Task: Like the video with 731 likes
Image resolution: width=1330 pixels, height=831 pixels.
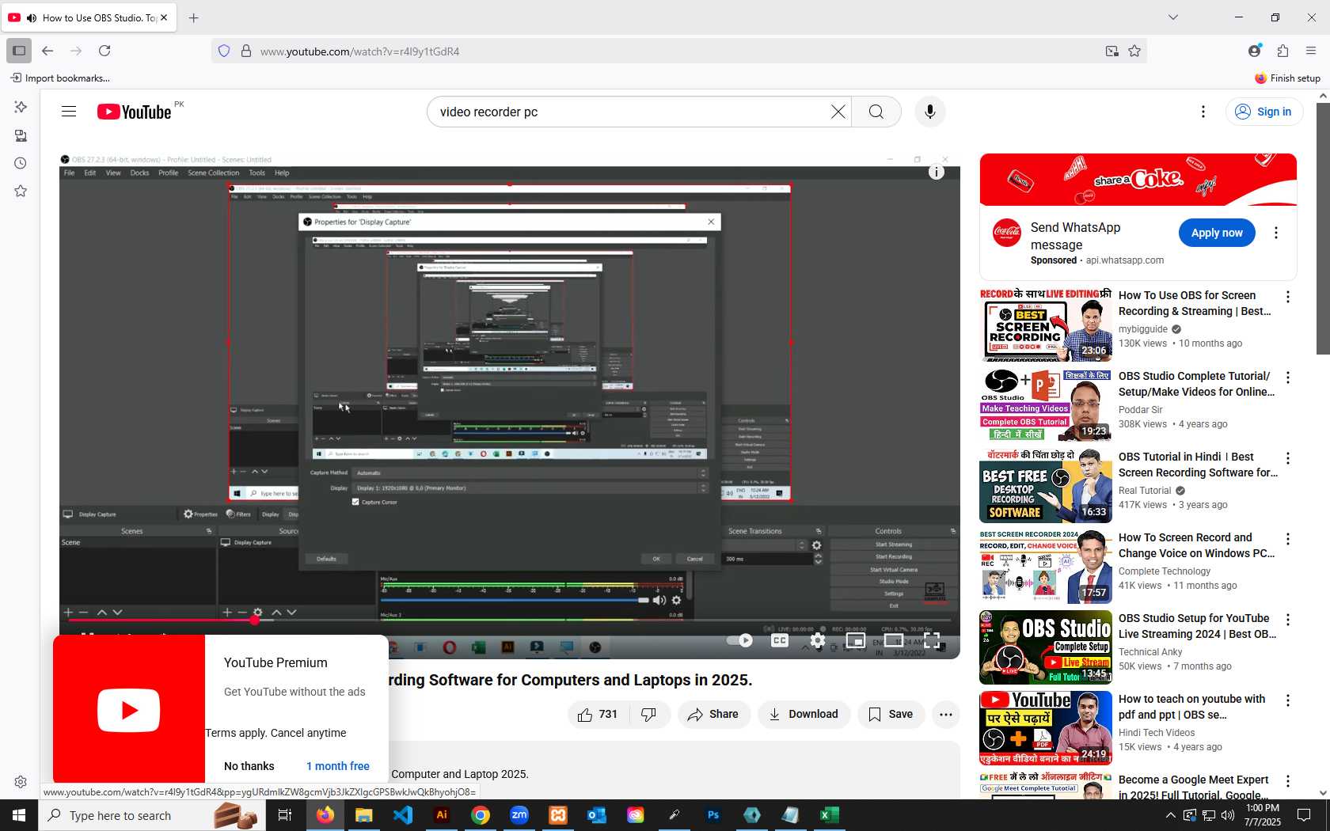Action: tap(598, 714)
